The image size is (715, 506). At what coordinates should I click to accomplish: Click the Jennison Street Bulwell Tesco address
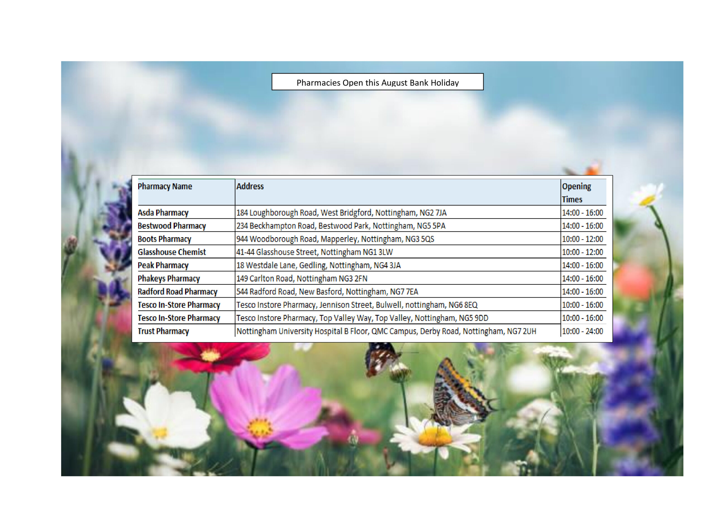357,305
